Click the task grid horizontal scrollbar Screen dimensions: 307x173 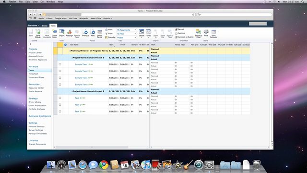click(x=92, y=147)
